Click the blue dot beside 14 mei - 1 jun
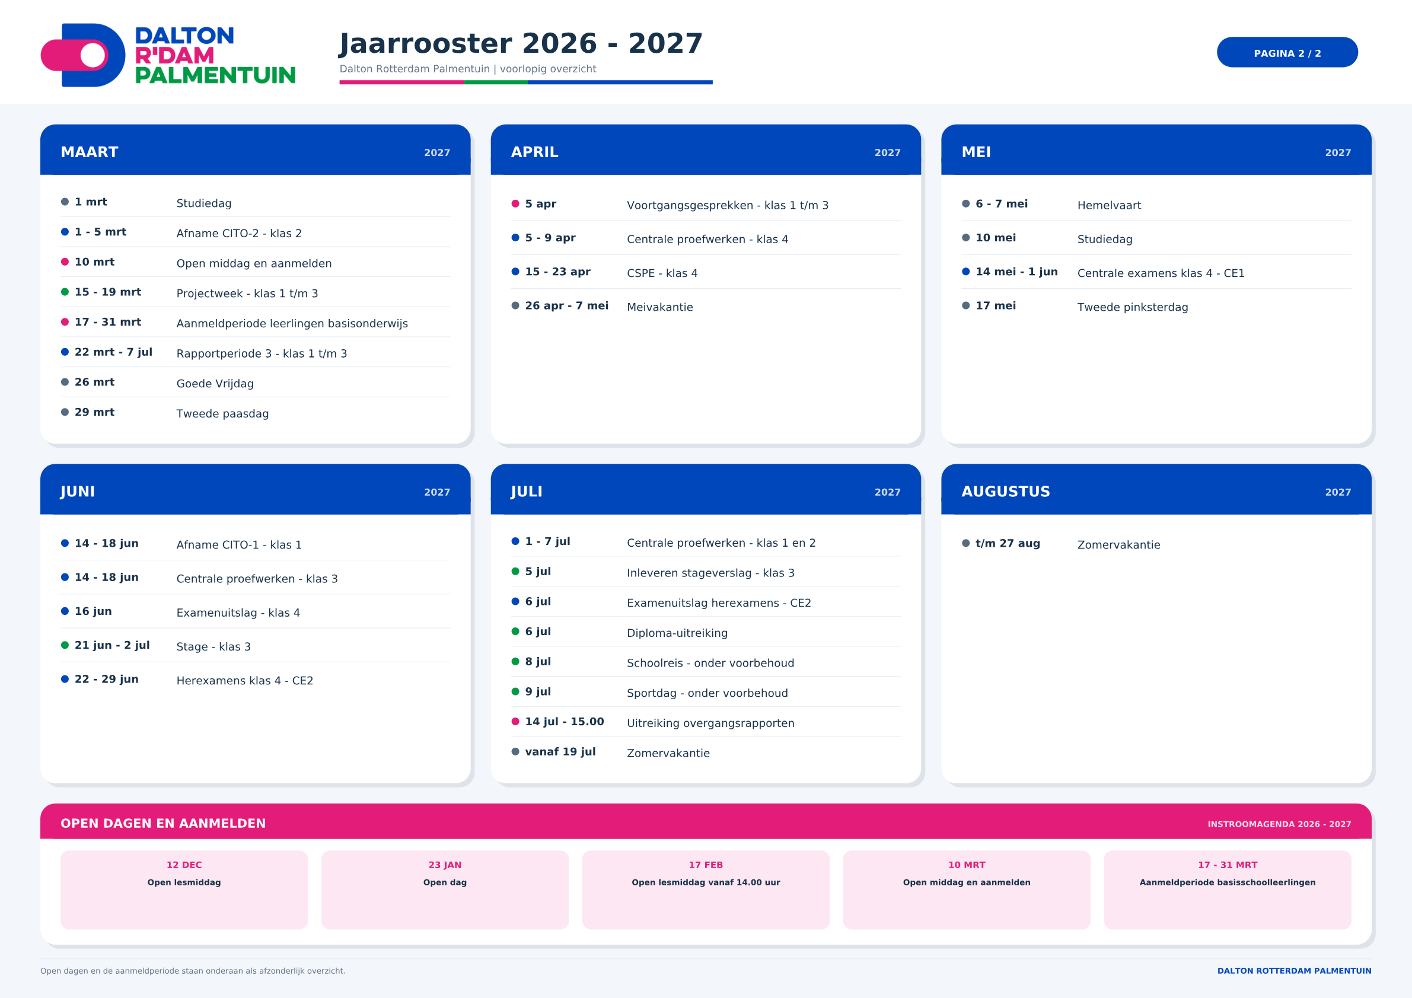 click(x=965, y=272)
